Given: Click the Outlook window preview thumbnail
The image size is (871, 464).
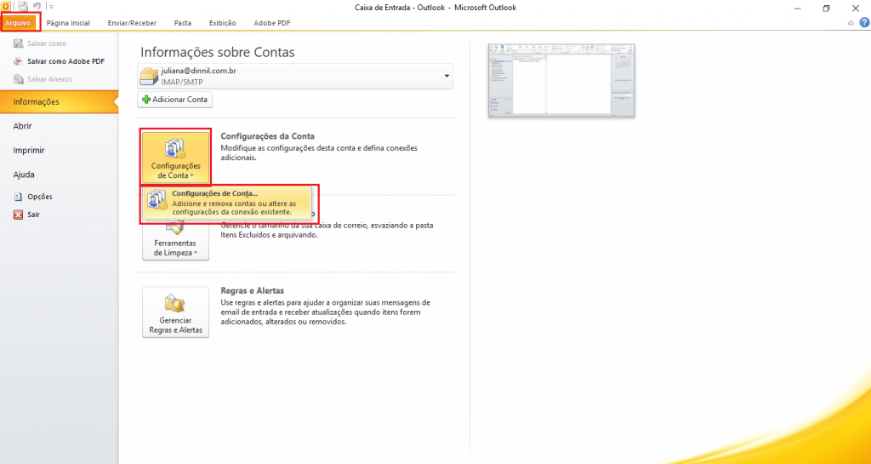Looking at the screenshot, I should 561,81.
